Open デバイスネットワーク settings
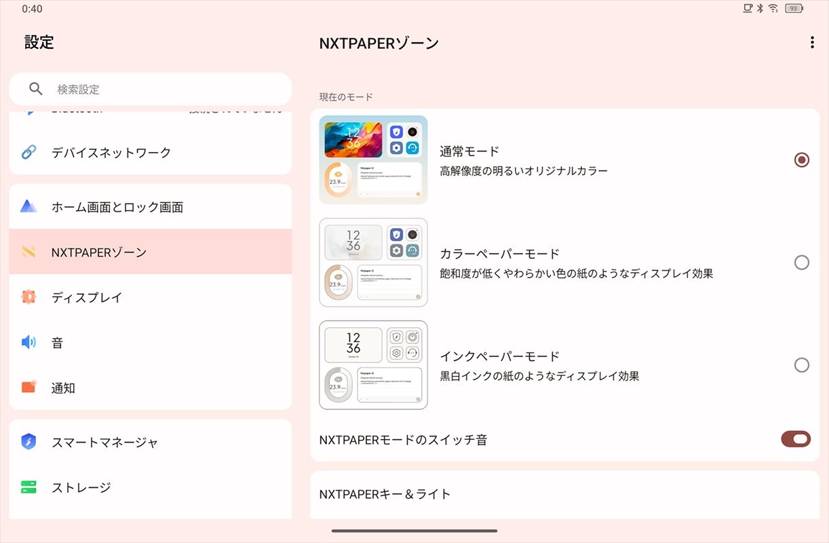Viewport: 829px width, 543px height. point(151,152)
